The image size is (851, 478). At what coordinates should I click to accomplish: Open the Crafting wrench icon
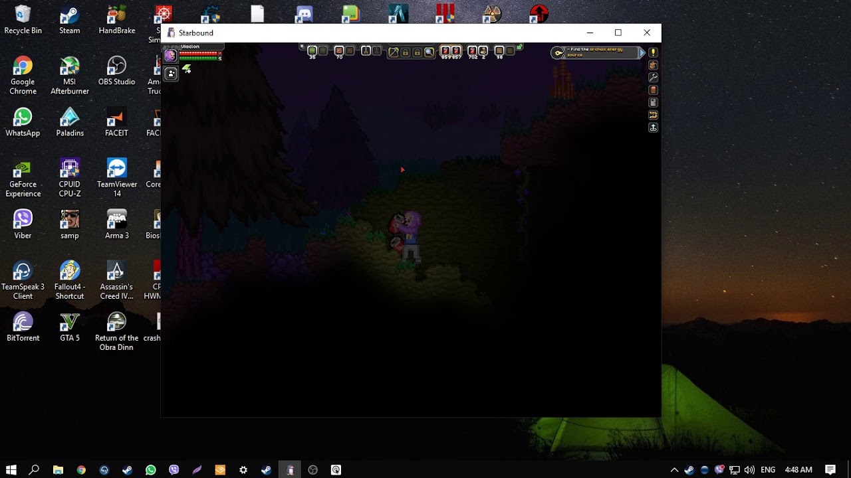click(x=653, y=78)
